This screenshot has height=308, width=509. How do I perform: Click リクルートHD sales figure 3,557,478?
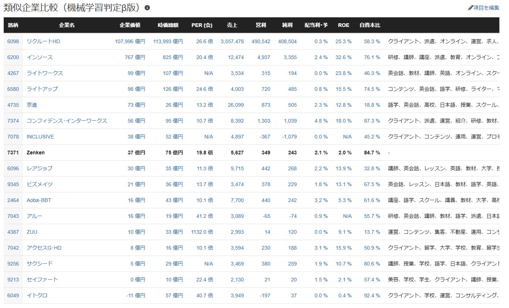232,41
